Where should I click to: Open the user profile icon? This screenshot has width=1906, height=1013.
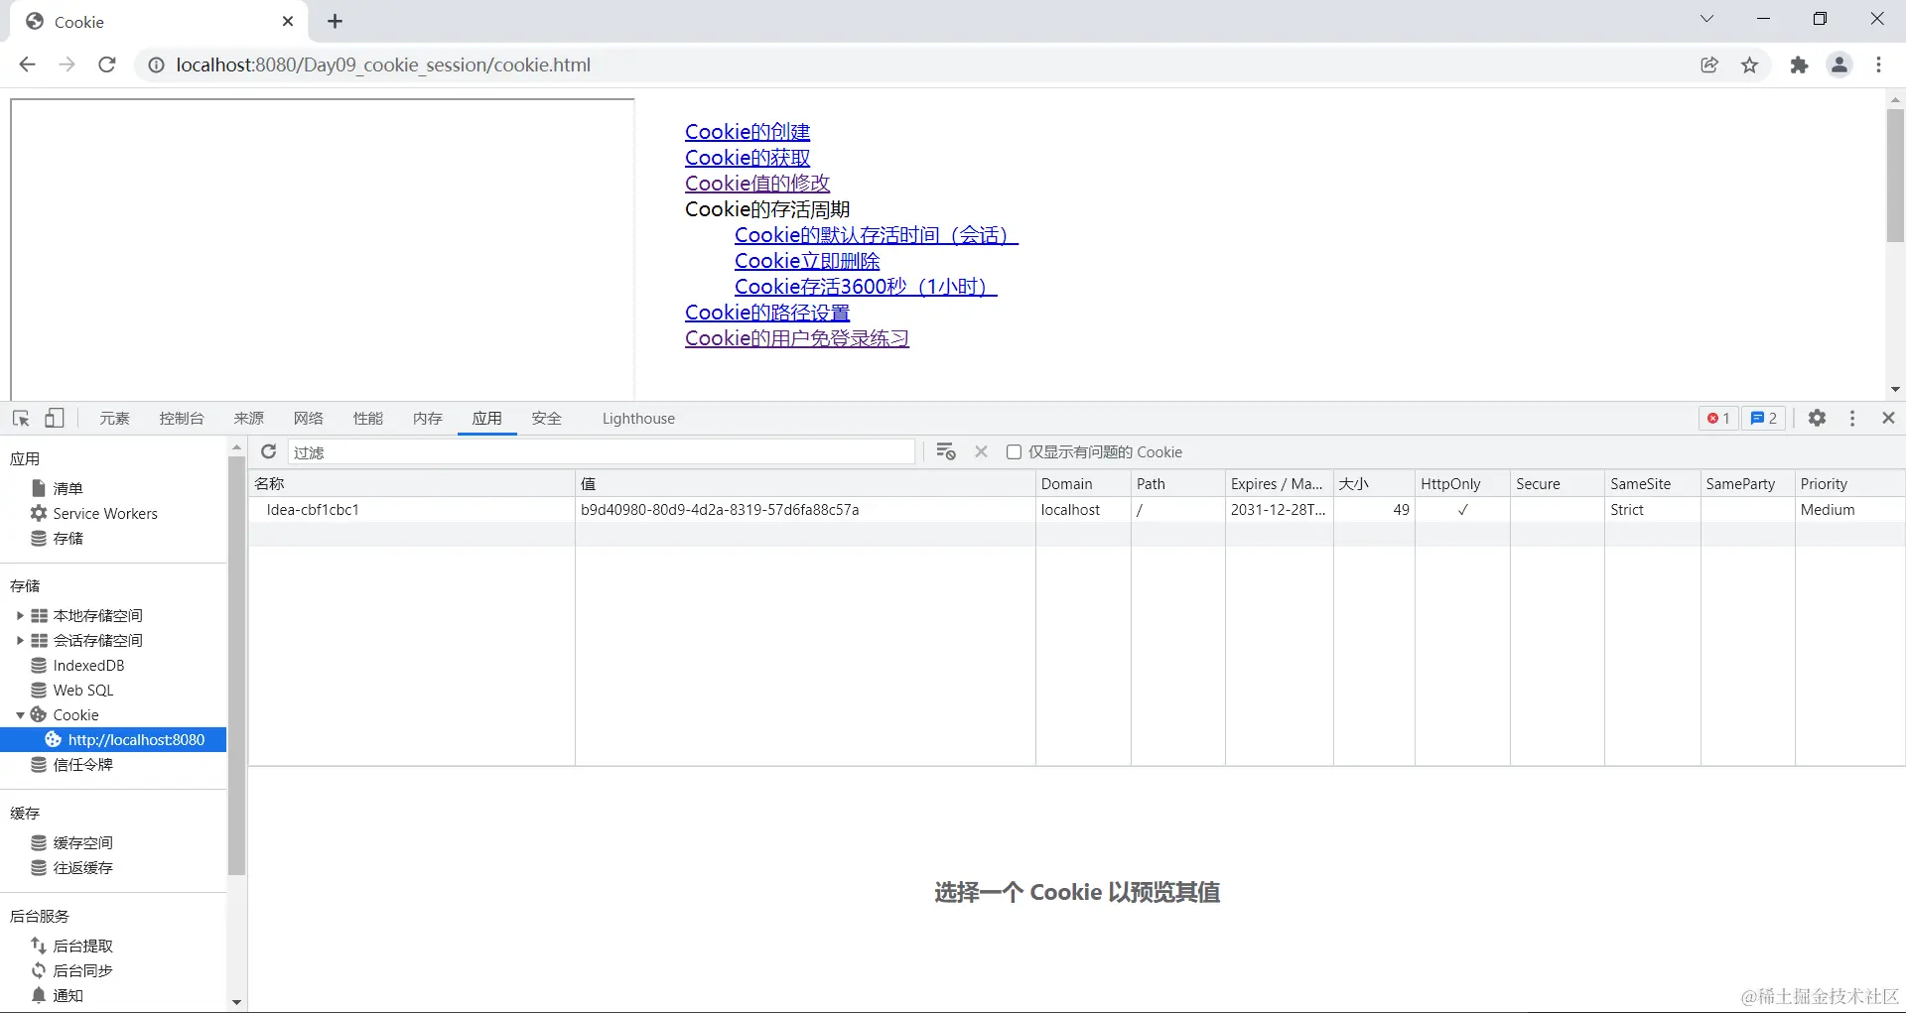(x=1839, y=64)
